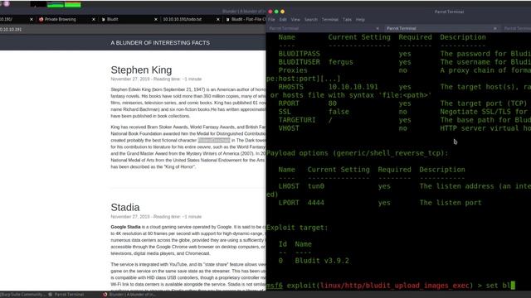The height and width of the screenshot is (298, 531).
Task: Open the Bludit - Flat-File CMS tab
Action: 246,20
